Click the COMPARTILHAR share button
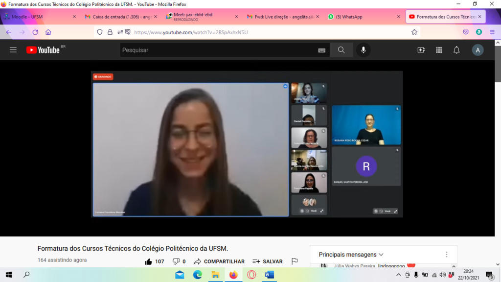This screenshot has height=282, width=501. point(219,261)
